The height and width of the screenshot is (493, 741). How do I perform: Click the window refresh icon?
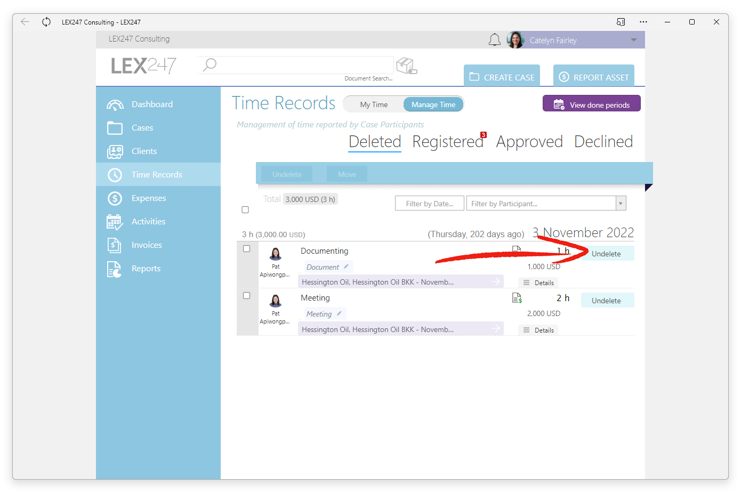click(x=46, y=22)
